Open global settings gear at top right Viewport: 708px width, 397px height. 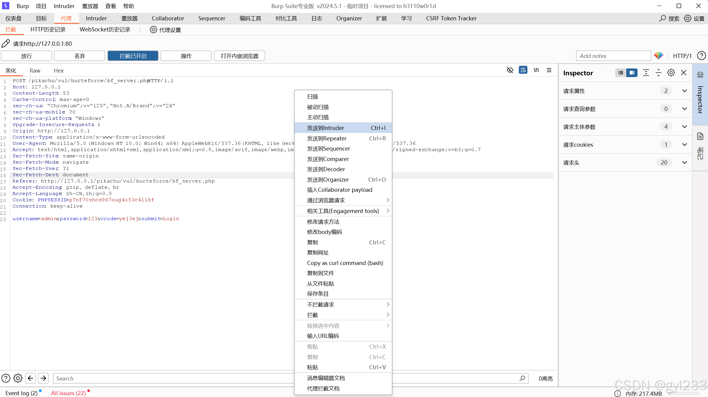[688, 18]
